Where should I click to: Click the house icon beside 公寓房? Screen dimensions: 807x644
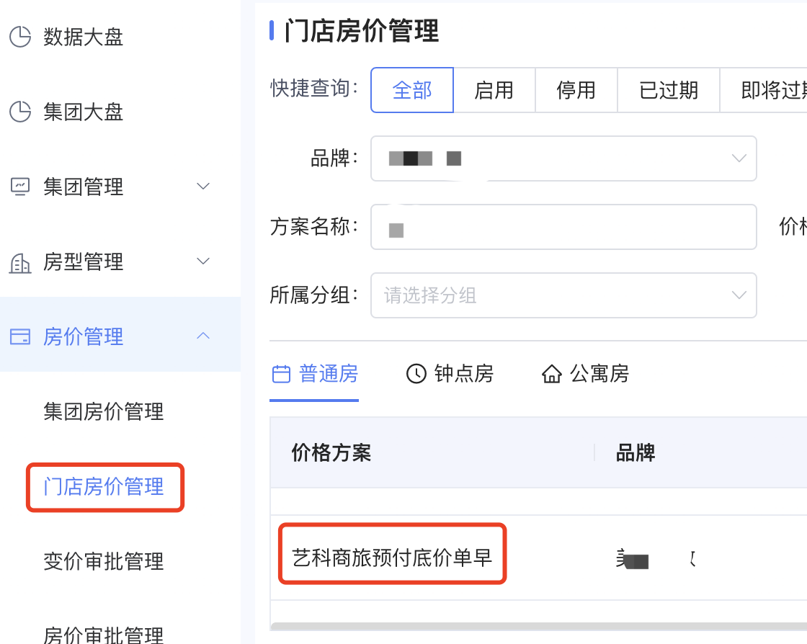552,374
